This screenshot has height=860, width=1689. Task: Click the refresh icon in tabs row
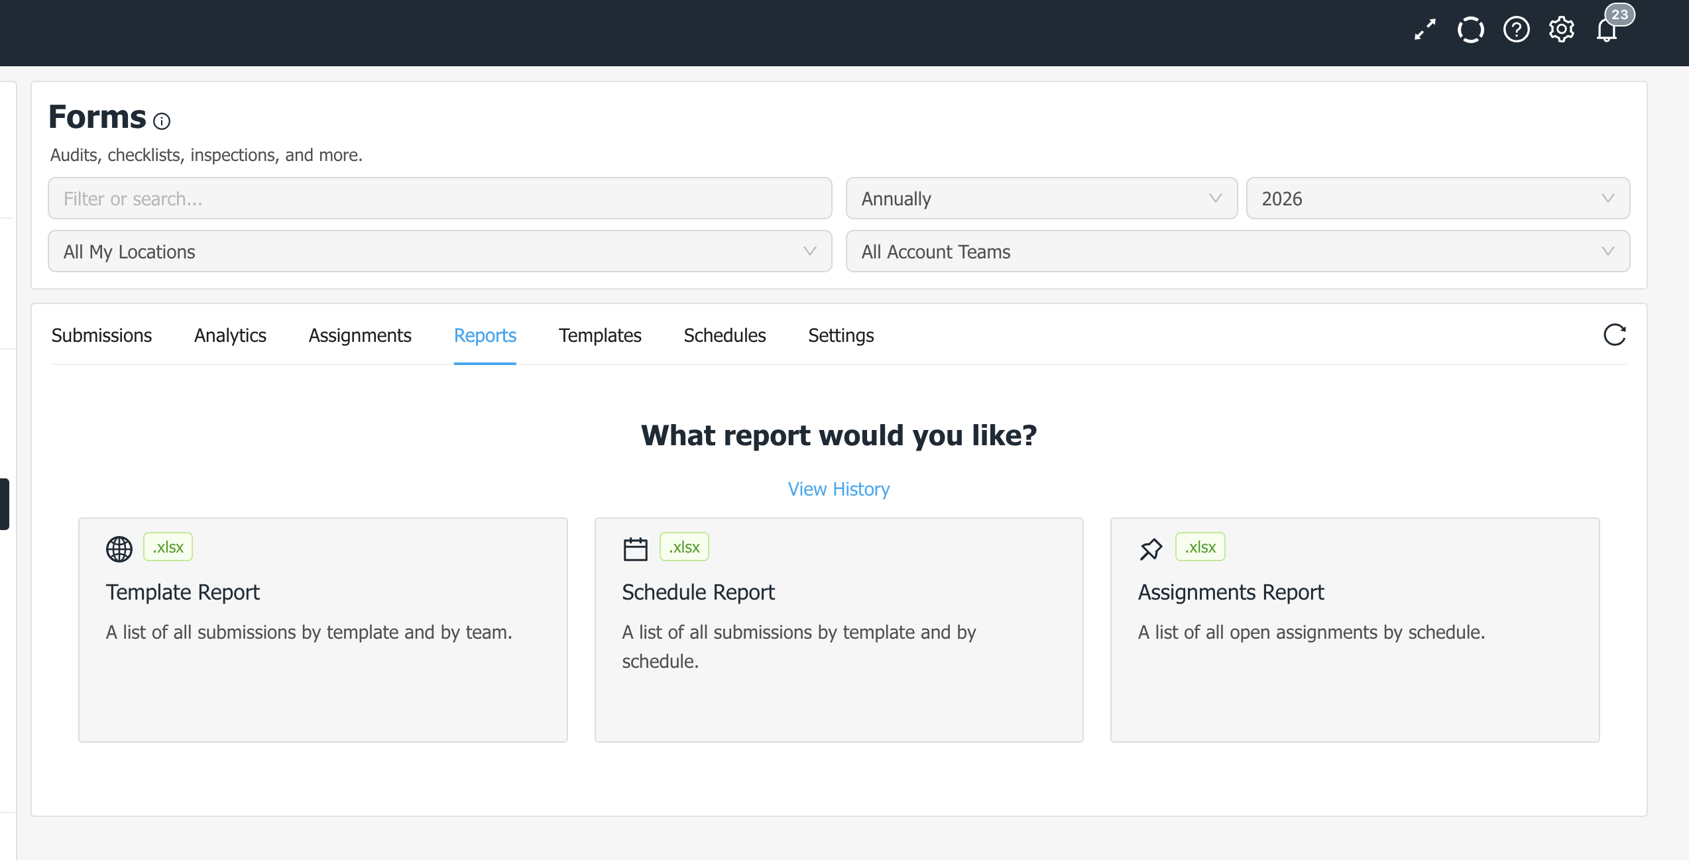pyautogui.click(x=1614, y=335)
